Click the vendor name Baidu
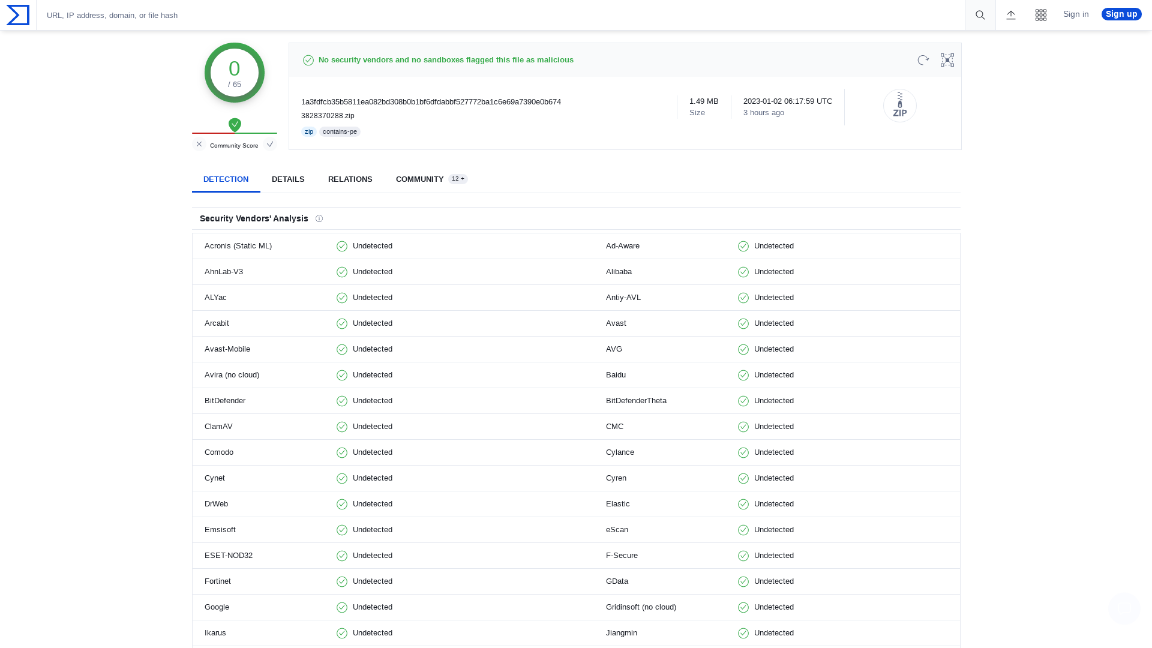This screenshot has width=1152, height=648. tap(616, 375)
